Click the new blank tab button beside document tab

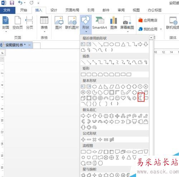click(x=37, y=45)
